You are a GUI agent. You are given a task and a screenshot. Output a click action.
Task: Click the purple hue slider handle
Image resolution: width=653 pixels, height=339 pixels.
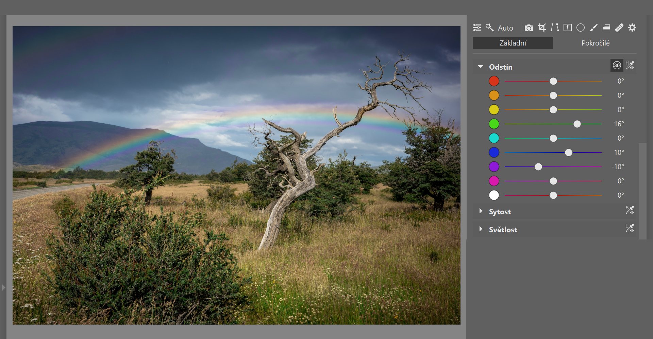pos(538,167)
